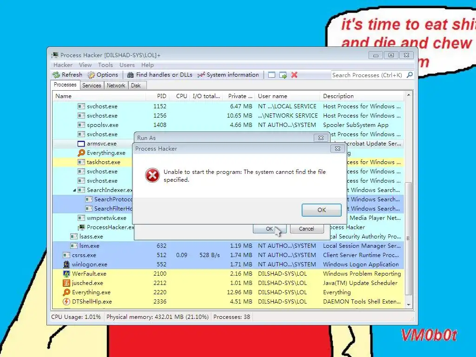Open the Users menu

[127, 65]
